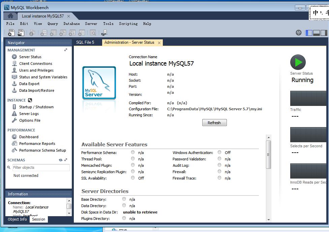Expand the SCHEMAS section with arrow icon
329x232 pixels.
point(66,160)
